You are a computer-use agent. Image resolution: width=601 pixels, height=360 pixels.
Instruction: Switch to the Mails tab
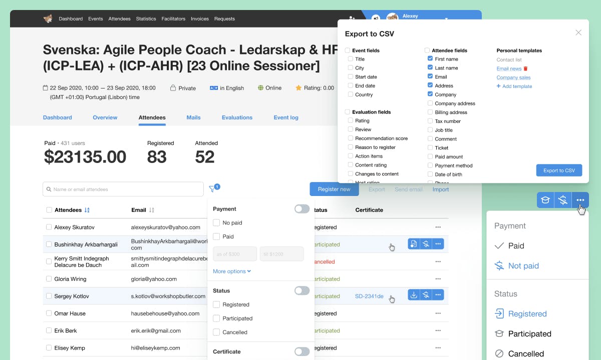tap(193, 117)
